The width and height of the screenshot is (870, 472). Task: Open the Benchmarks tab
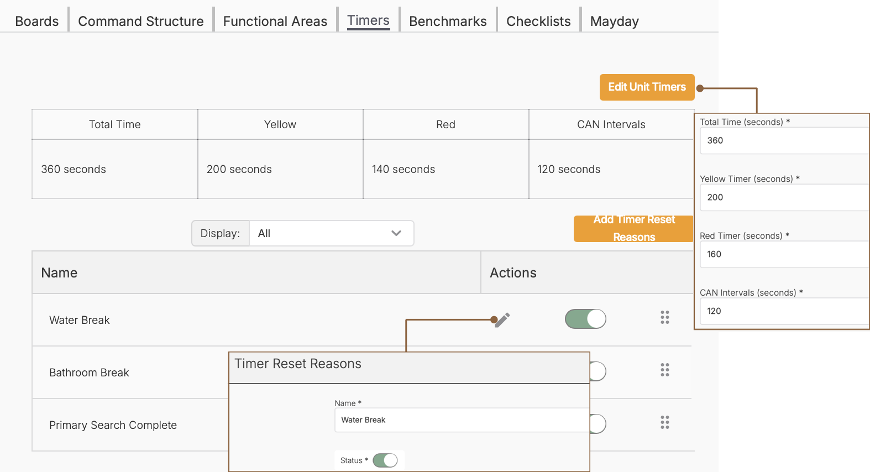448,21
